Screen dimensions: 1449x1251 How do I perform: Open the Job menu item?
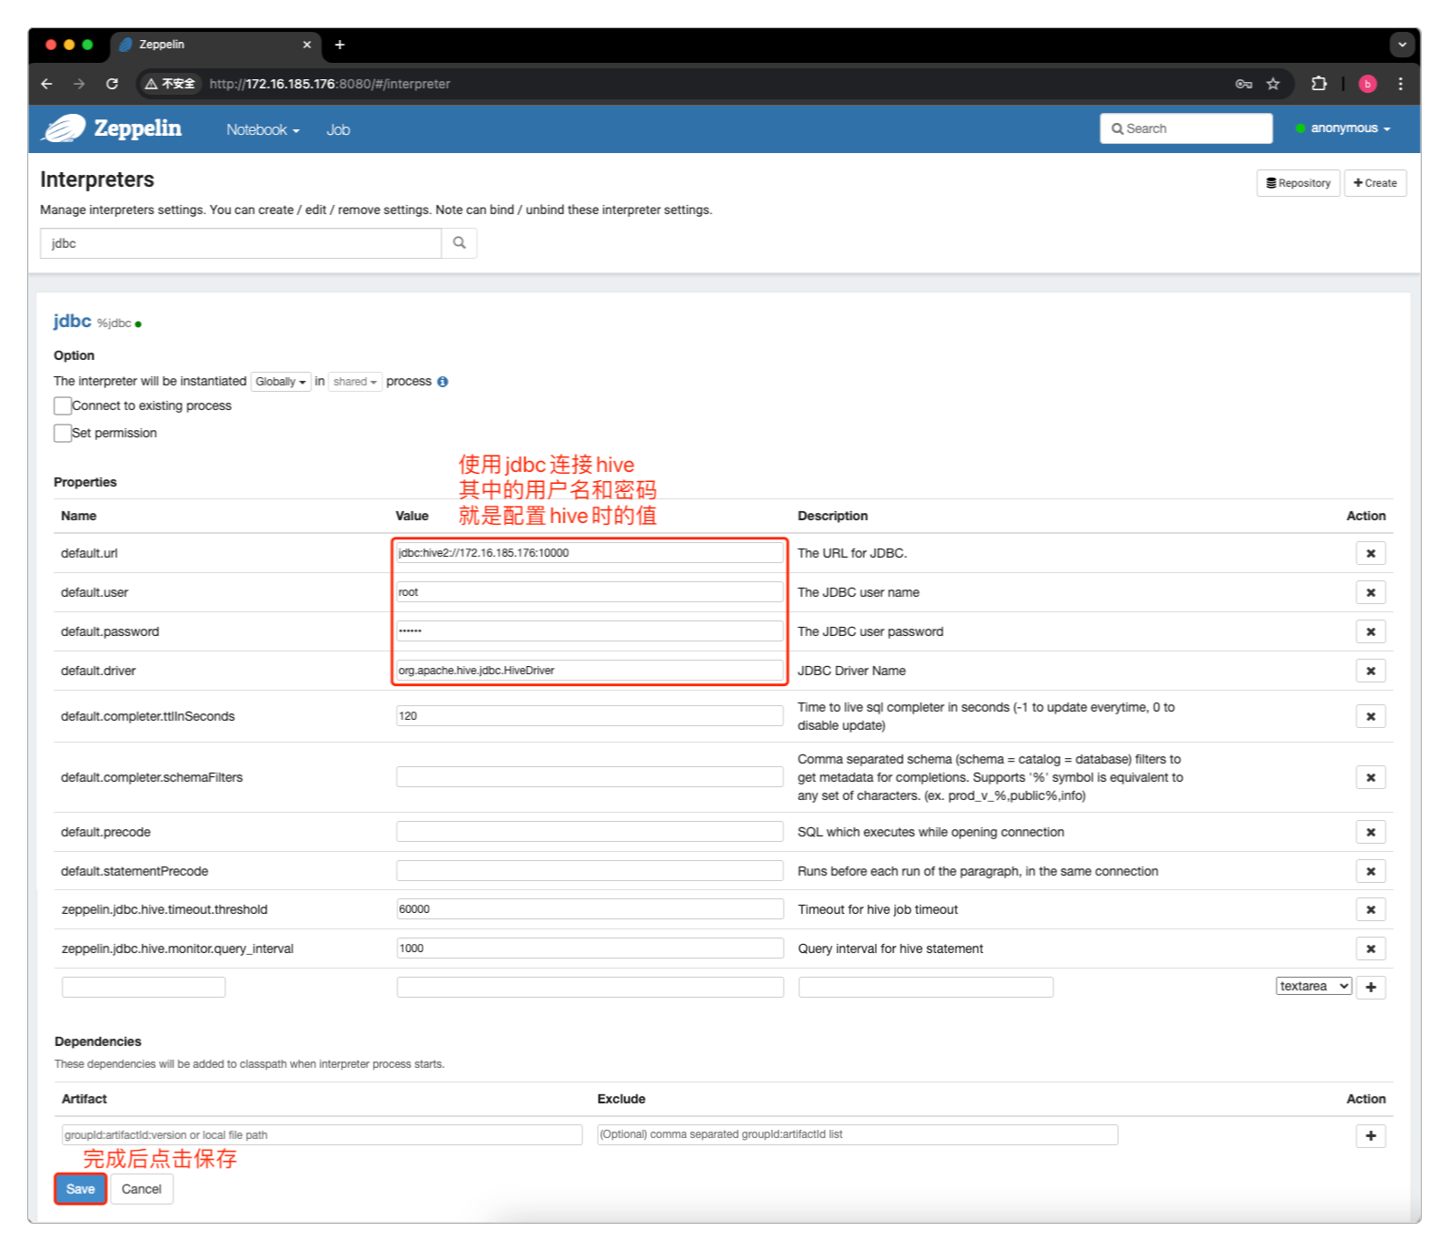coord(338,129)
